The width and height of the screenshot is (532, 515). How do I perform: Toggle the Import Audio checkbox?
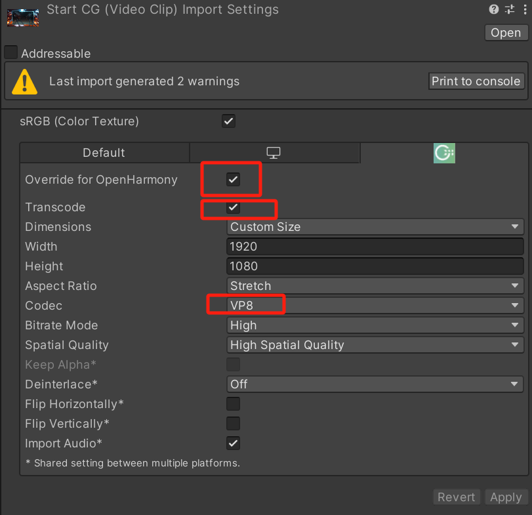pos(233,443)
